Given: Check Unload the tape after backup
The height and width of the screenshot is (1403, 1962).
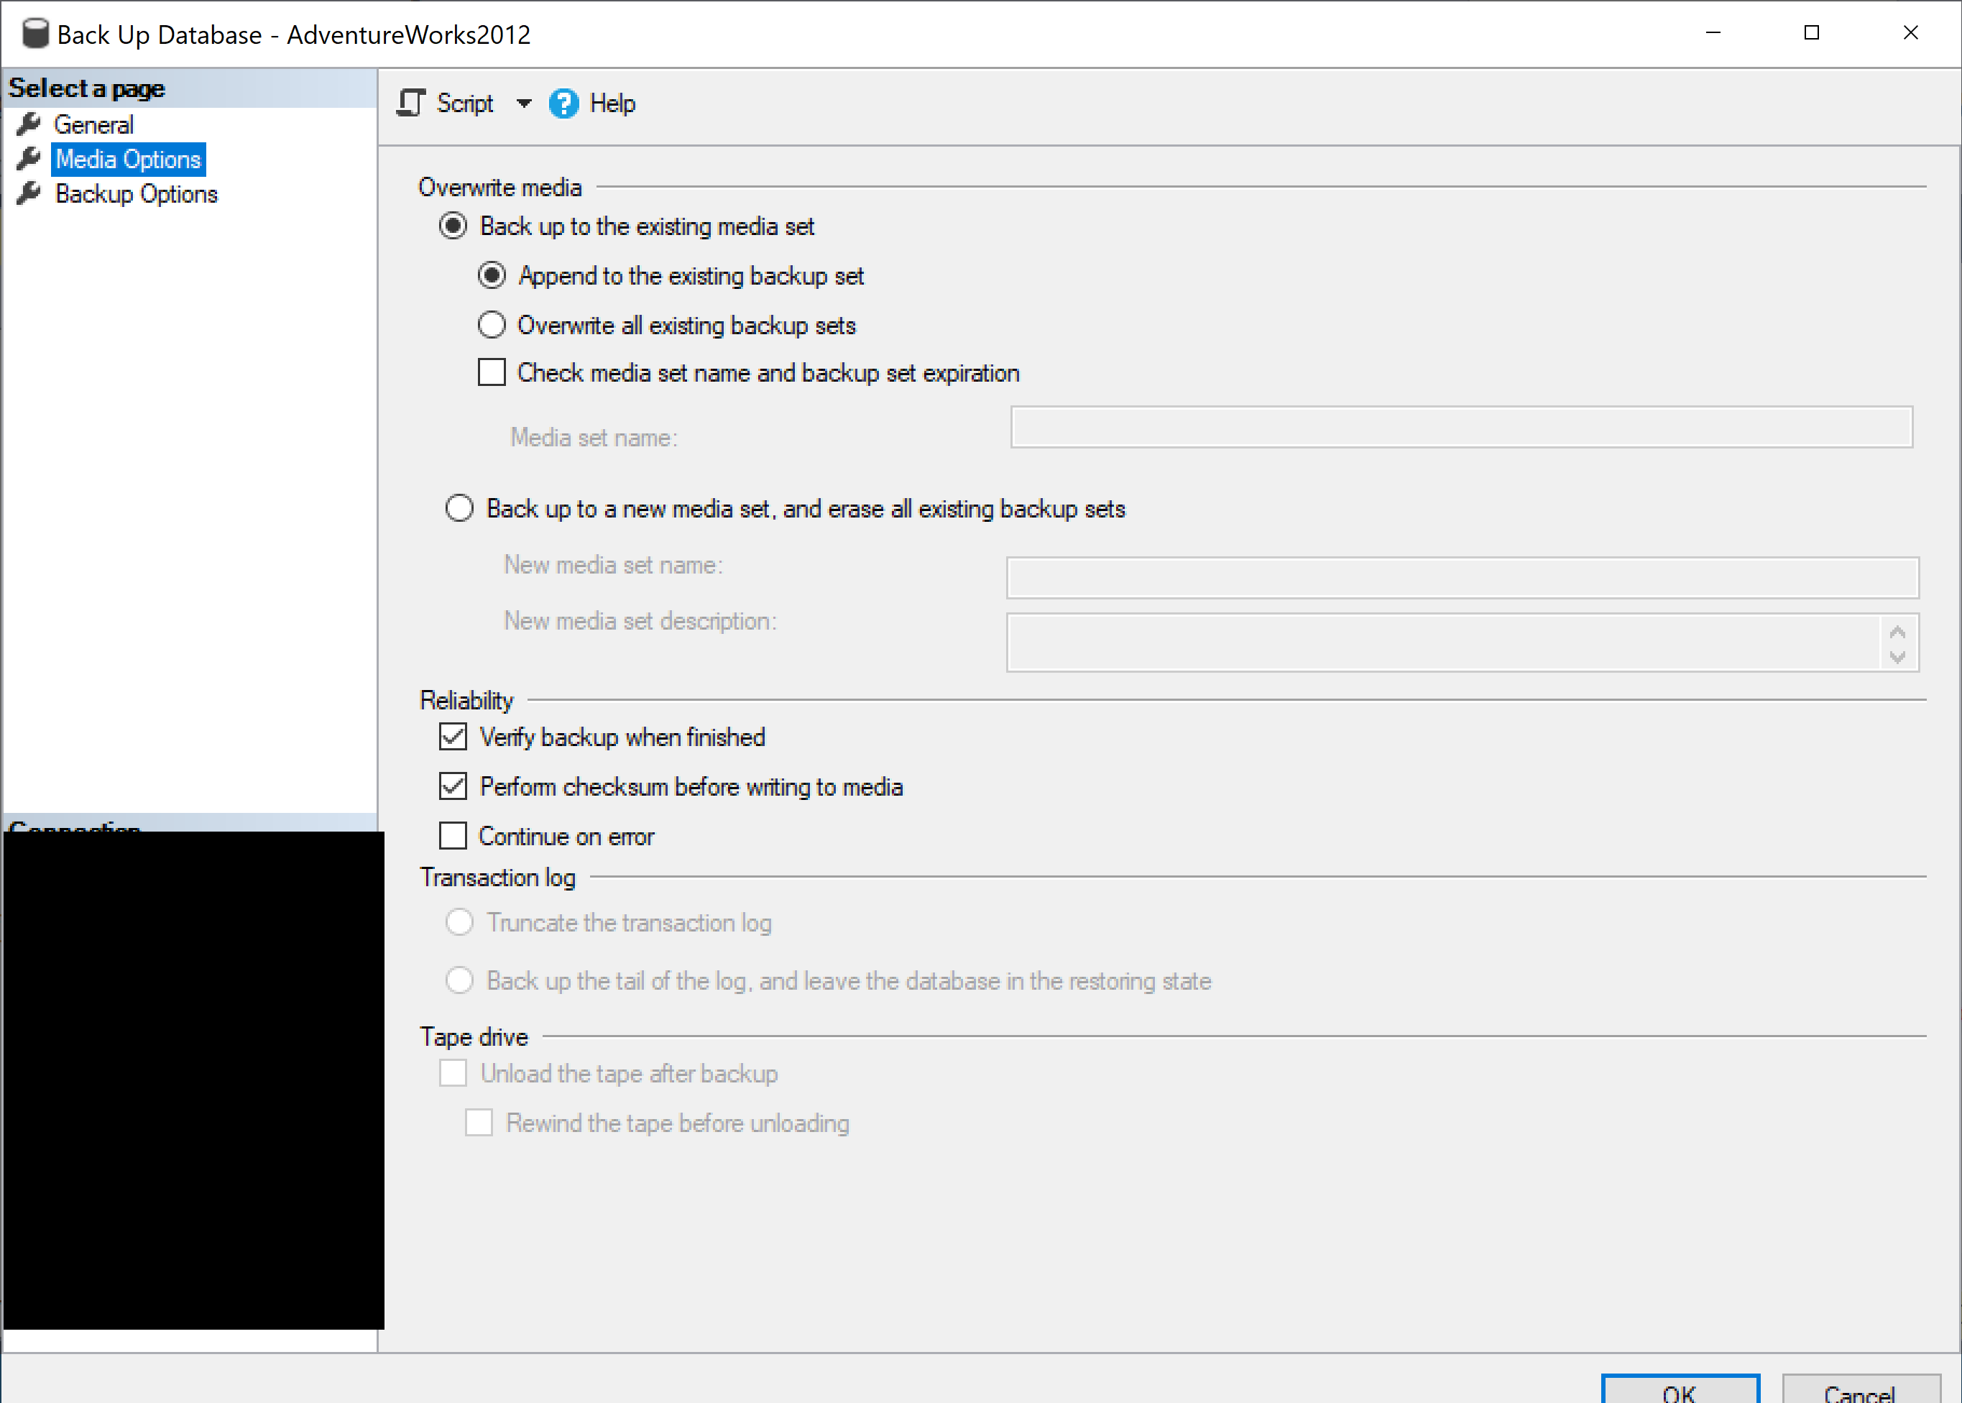Looking at the screenshot, I should tap(453, 1073).
